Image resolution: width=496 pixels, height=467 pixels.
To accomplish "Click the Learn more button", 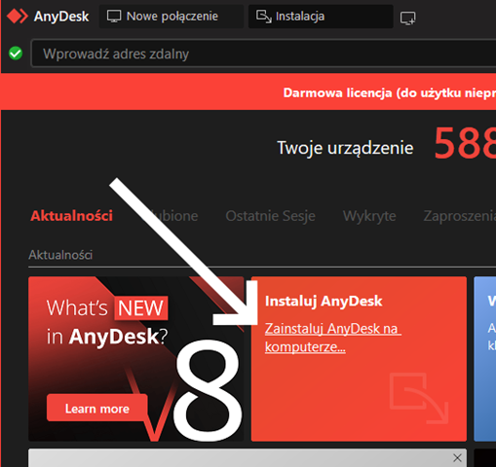I will coord(97,409).
